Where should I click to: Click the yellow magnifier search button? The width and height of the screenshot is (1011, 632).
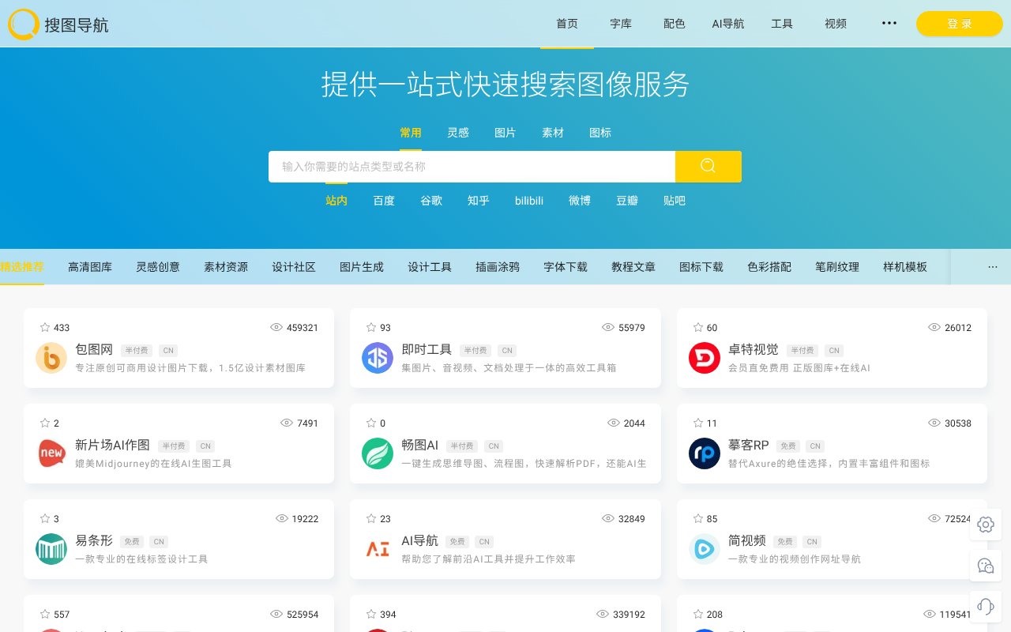click(x=708, y=166)
